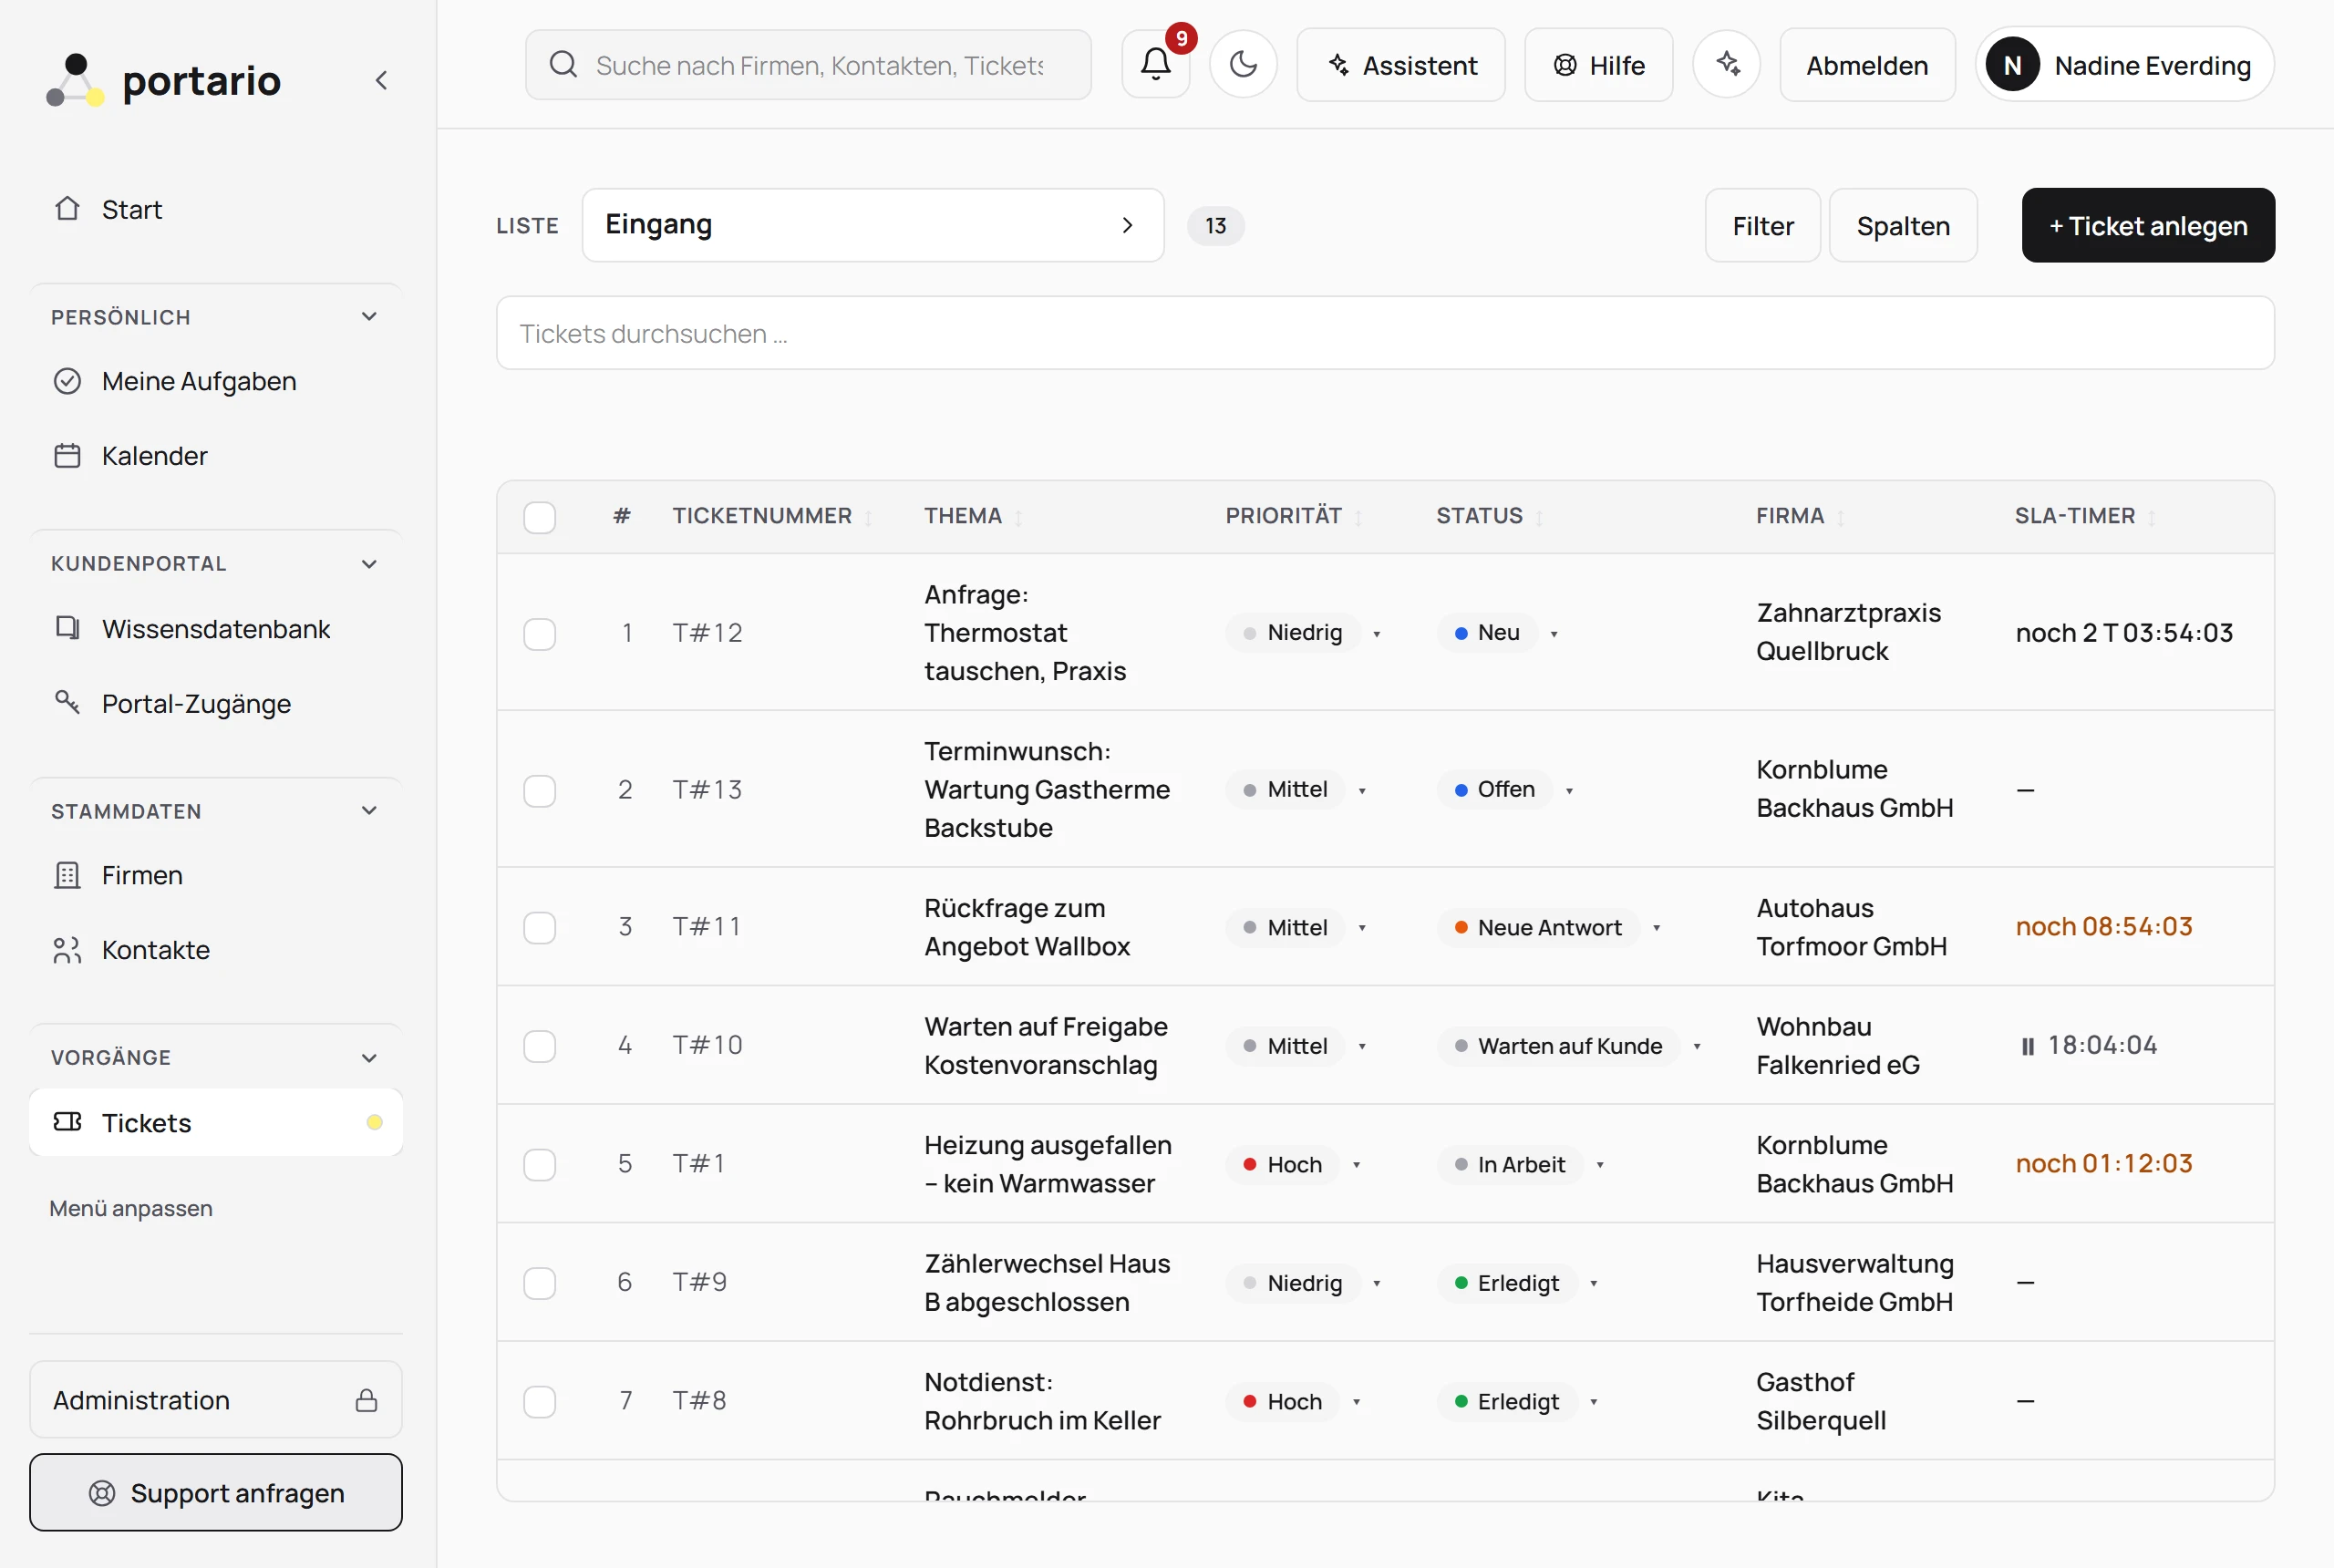Sort by Thema column arrows

1018,517
